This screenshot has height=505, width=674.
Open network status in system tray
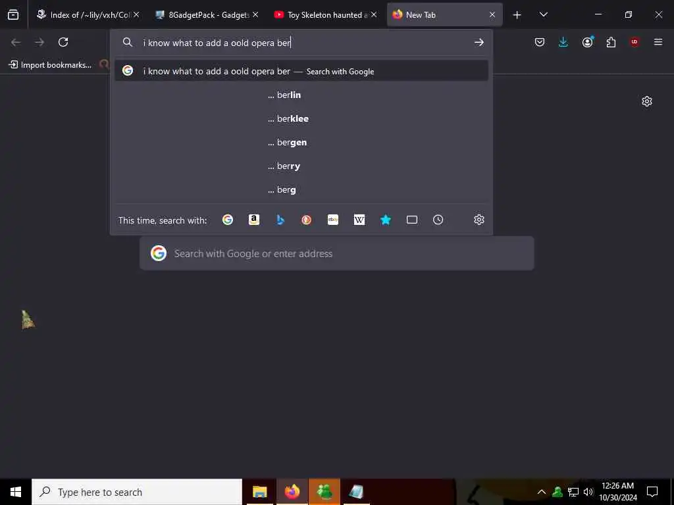pos(573,492)
